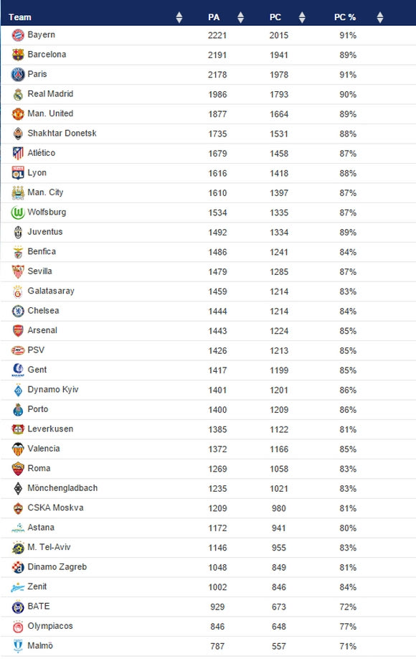
Task: Click the Chelsea club crest icon
Action: pyautogui.click(x=18, y=311)
